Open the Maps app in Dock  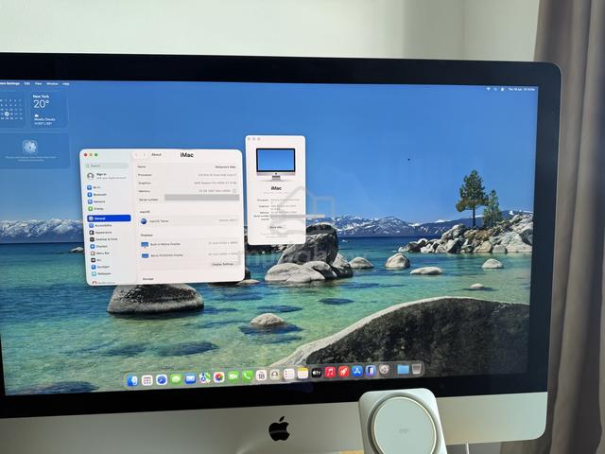click(x=205, y=377)
